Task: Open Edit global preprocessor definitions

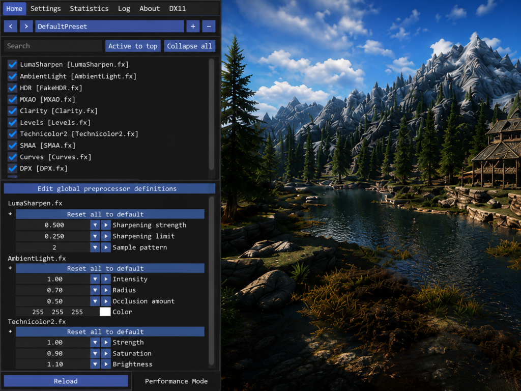Action: coord(110,188)
